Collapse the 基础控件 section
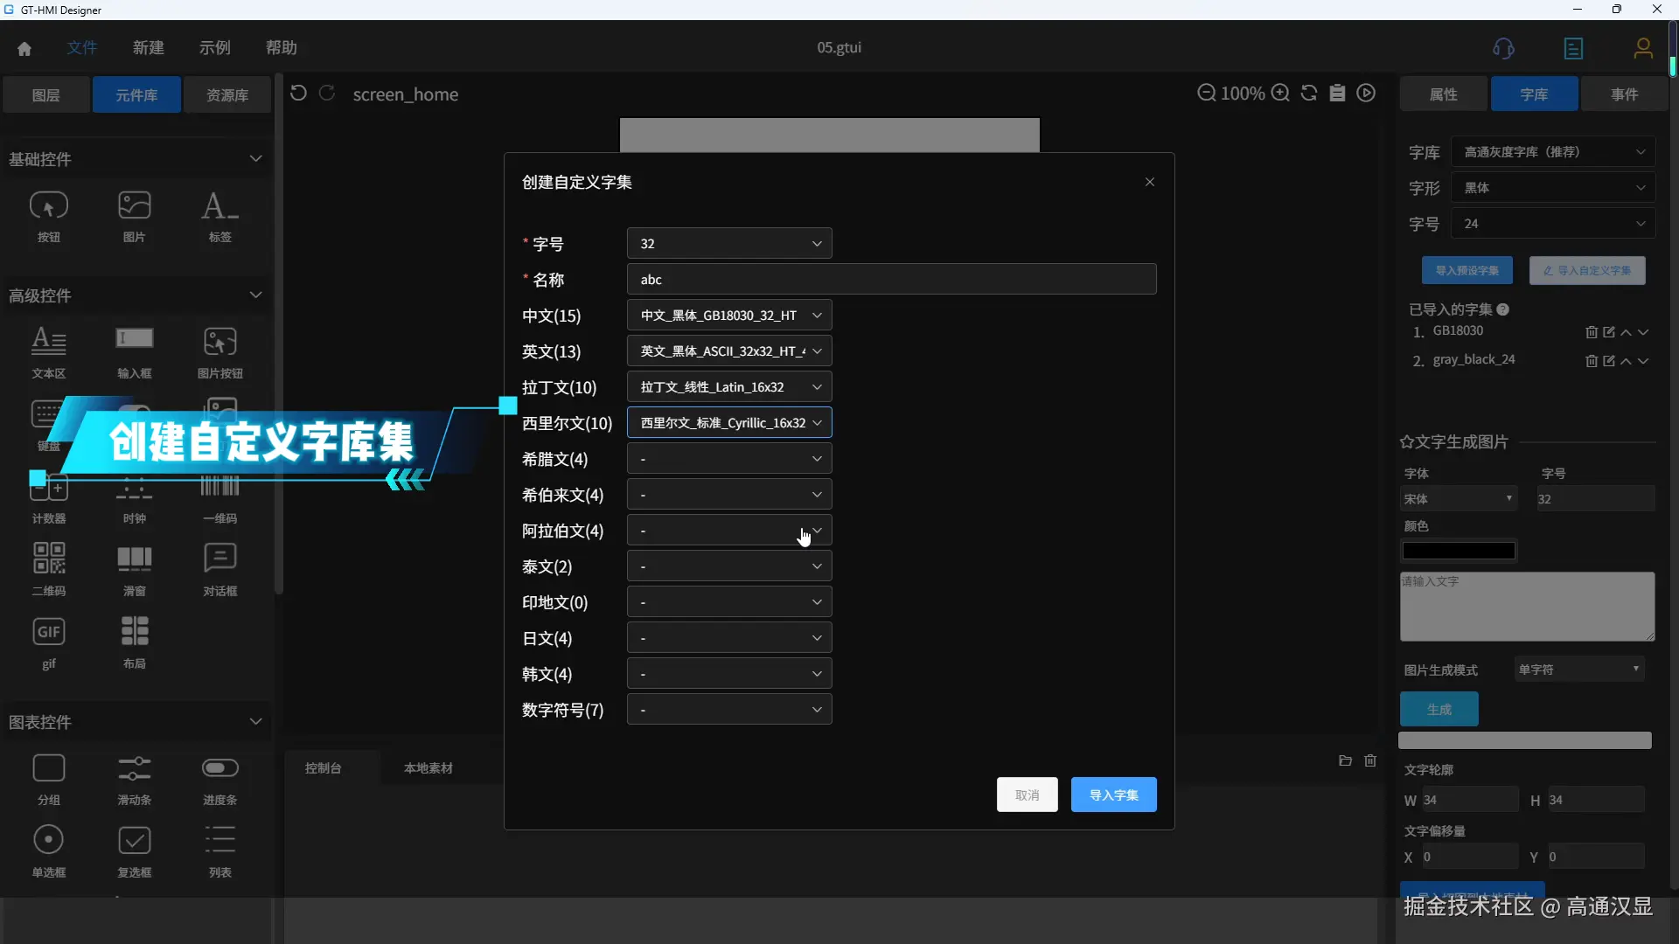1679x944 pixels. pos(255,159)
